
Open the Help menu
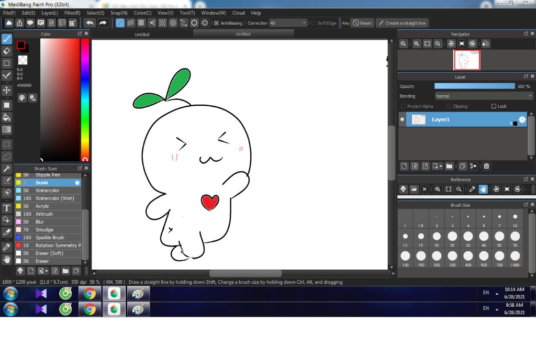coord(256,13)
